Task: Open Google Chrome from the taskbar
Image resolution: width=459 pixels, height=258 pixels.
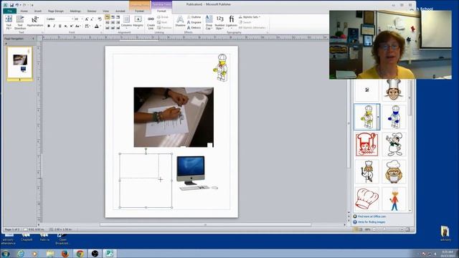Action: (x=80, y=254)
